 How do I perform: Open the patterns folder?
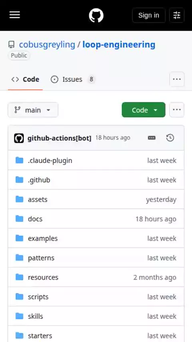[41, 258]
